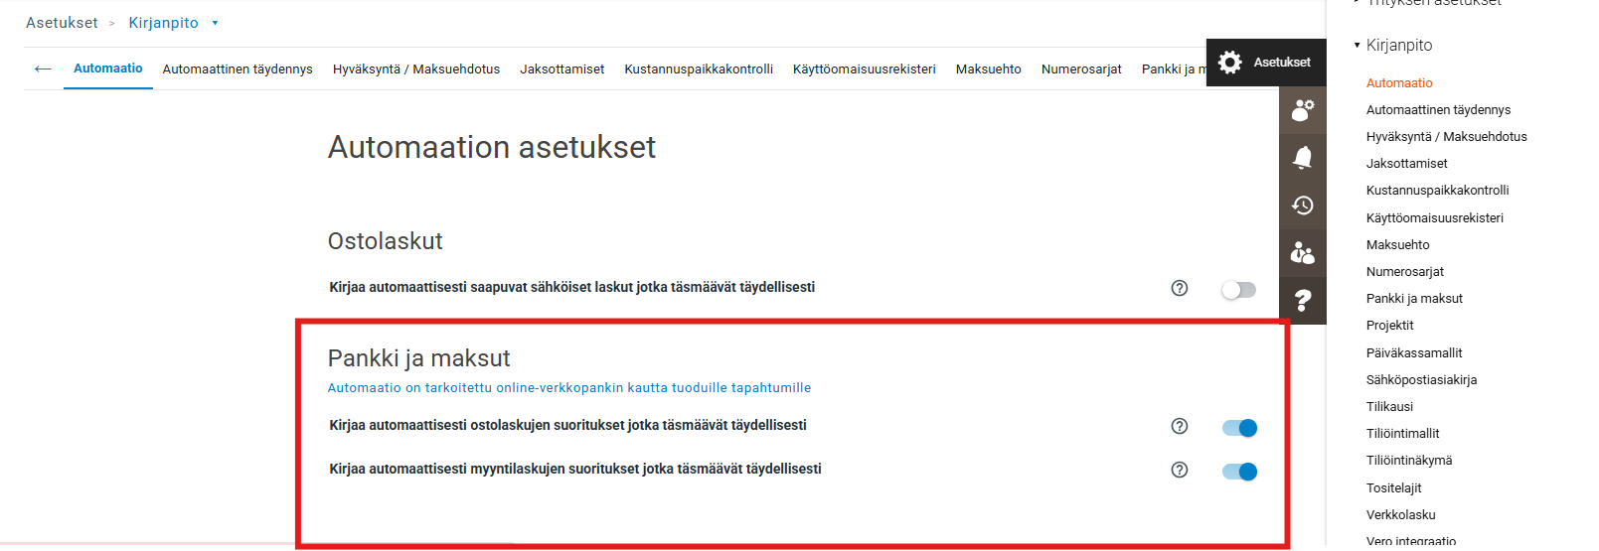Open help icon for ostolaskujen suoritukset row

(1180, 426)
